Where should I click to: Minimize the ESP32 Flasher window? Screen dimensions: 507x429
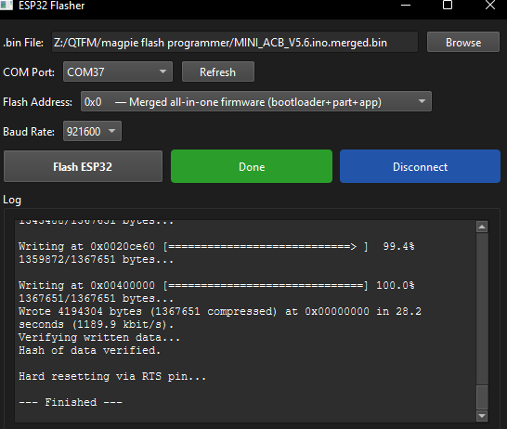(x=406, y=5)
